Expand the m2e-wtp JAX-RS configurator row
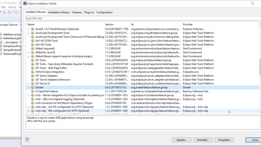This screenshot has width=261, height=147. 29,107
